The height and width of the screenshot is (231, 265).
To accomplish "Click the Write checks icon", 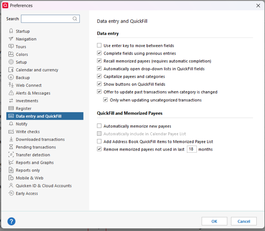I will 11,131.
